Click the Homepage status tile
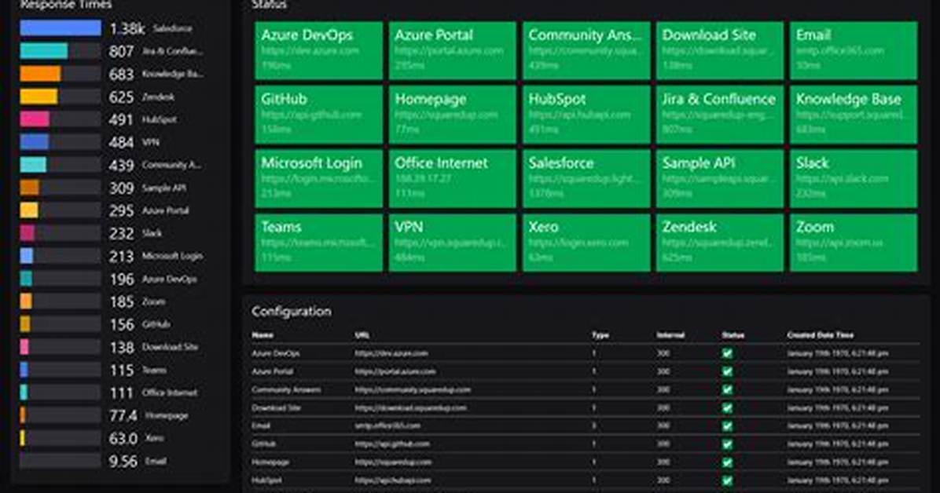The height and width of the screenshot is (493, 940). [x=452, y=115]
